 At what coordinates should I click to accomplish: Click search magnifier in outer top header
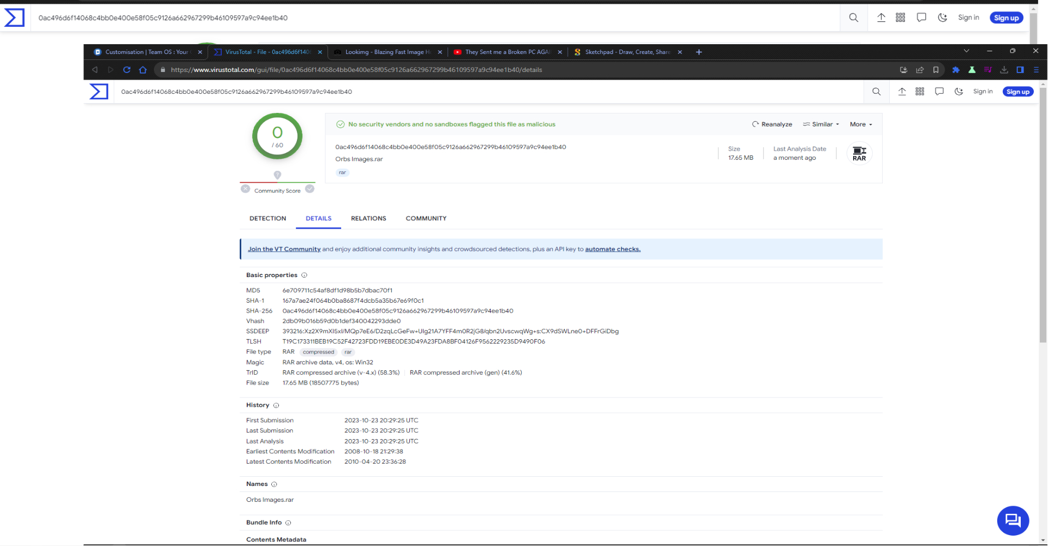point(854,17)
